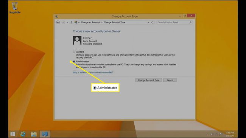Screen dimensions: 246x138
Task: Open the address bar history dropdown
Action: [x=148, y=22]
